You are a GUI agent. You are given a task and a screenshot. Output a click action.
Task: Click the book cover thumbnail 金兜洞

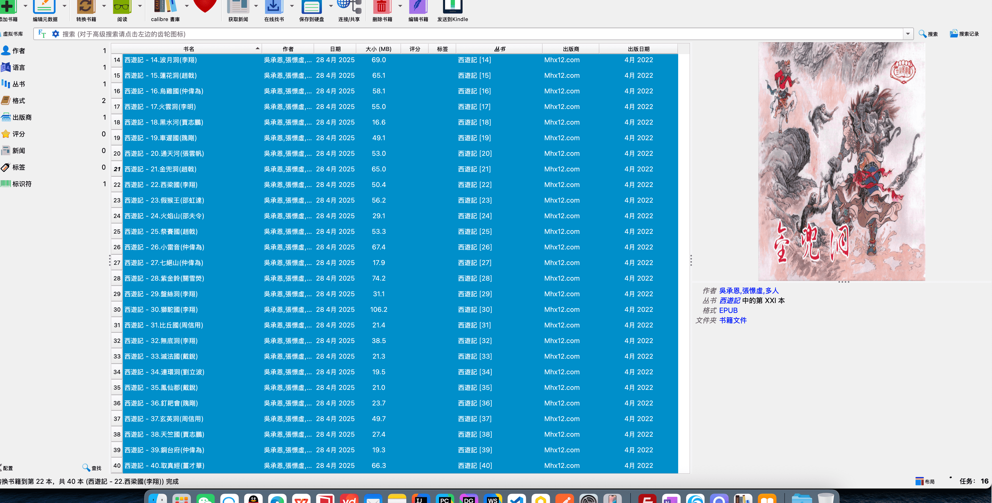coord(842,161)
